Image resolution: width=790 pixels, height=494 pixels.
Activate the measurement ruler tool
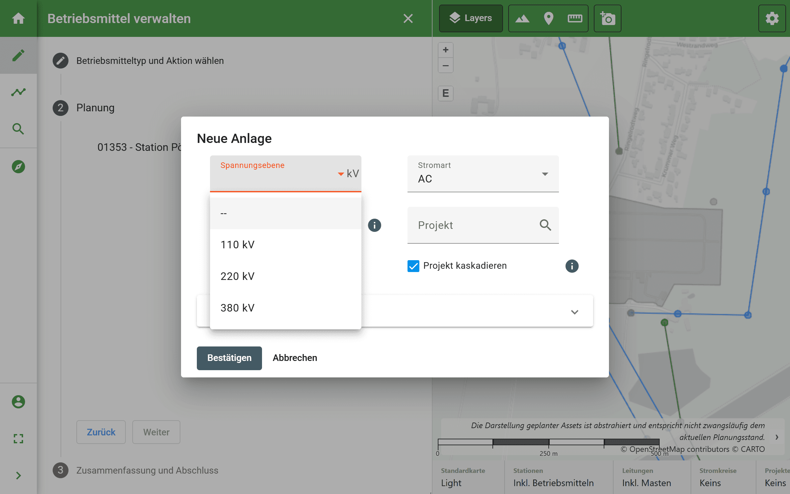pos(575,18)
